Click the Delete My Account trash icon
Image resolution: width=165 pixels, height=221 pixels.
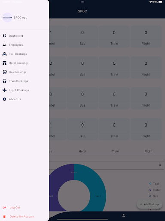click(4, 216)
